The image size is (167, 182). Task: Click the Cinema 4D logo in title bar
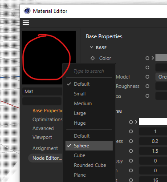point(27,11)
